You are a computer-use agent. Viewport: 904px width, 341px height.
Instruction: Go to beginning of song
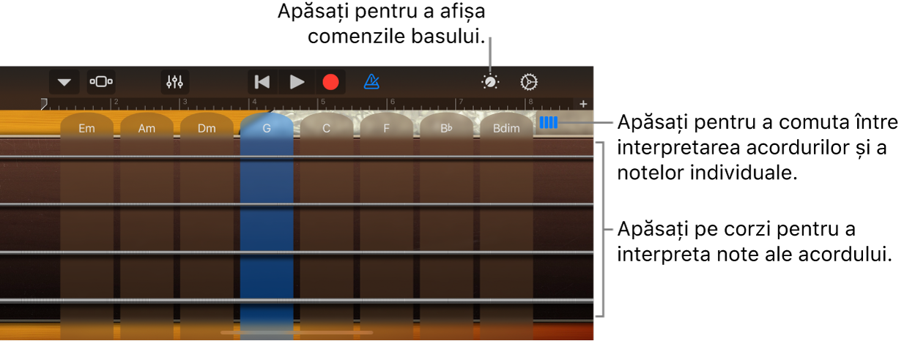tap(262, 82)
